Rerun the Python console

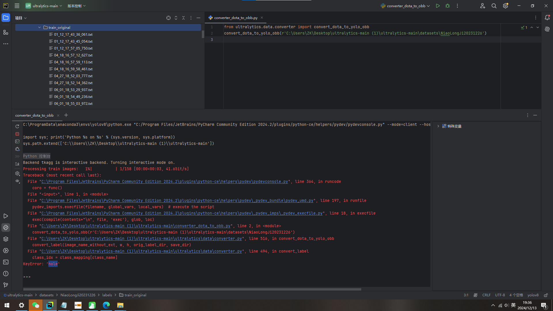click(x=17, y=126)
